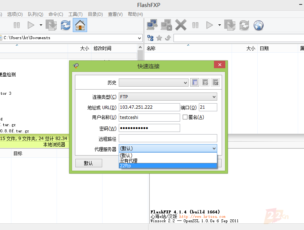Select the local item ending "盘检测"

tap(8, 74)
